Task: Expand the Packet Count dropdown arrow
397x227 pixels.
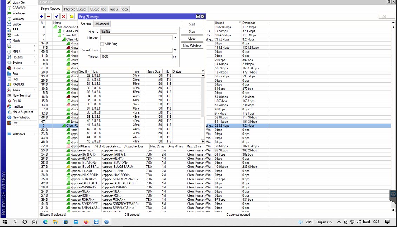Action: 175,50
